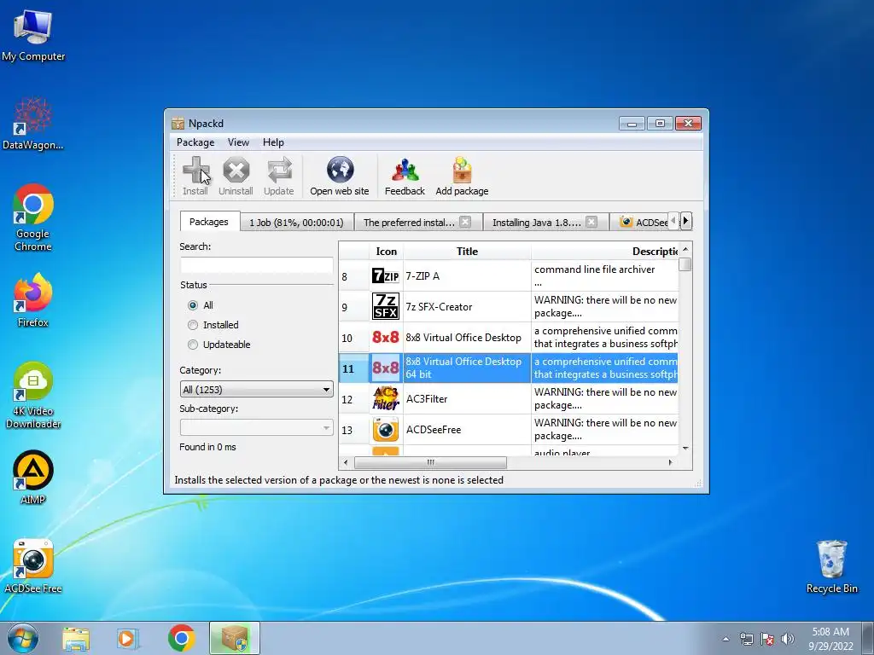Click the 7z SFX-Creator icon

385,306
